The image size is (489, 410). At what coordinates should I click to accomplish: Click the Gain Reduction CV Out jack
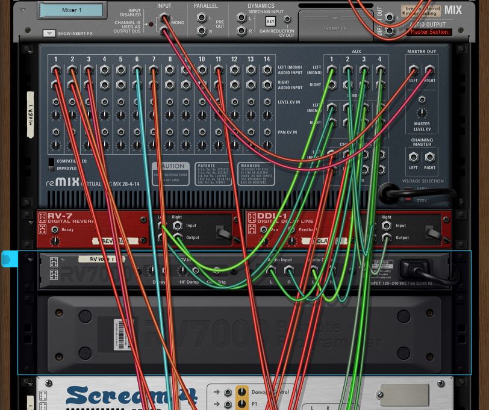(x=287, y=19)
